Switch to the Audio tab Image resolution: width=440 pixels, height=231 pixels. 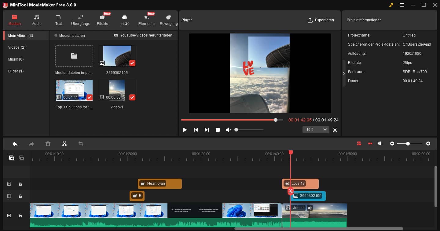(37, 20)
